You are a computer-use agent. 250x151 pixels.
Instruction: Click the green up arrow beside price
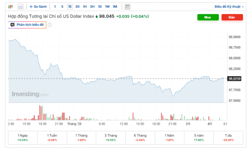tap(97, 17)
